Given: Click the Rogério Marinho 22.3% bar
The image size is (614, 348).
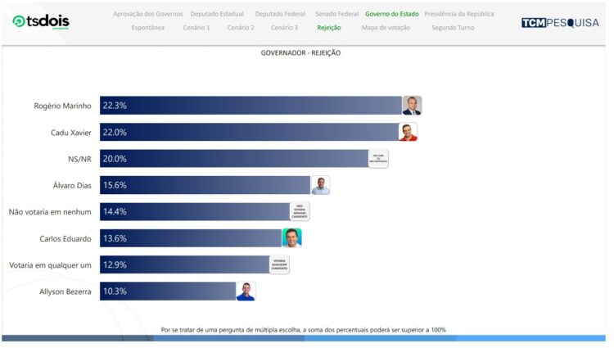Looking at the screenshot, I should (251, 106).
